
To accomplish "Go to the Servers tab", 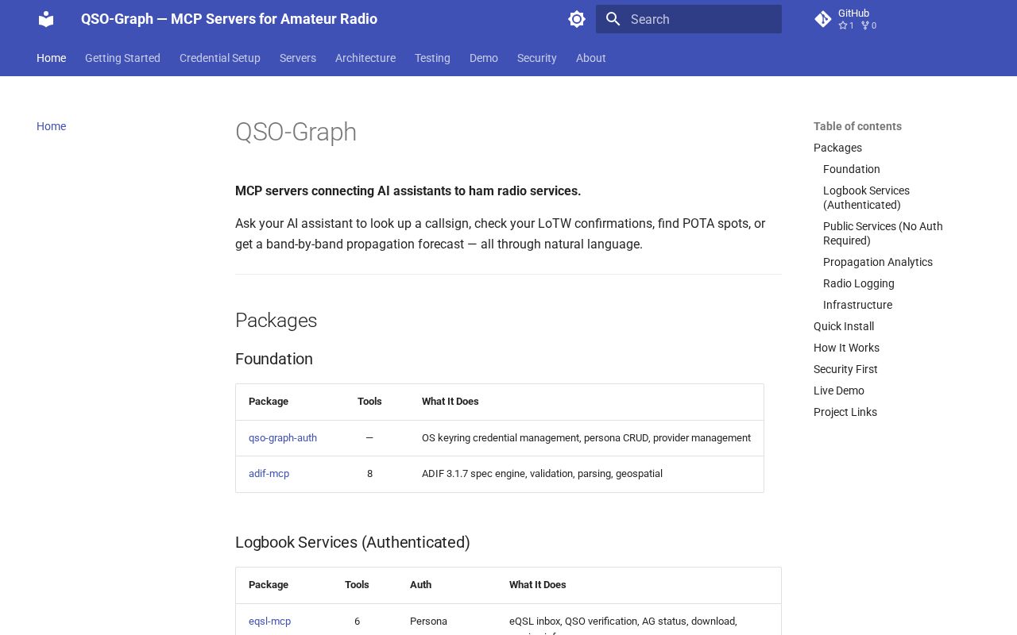I will pyautogui.click(x=298, y=58).
